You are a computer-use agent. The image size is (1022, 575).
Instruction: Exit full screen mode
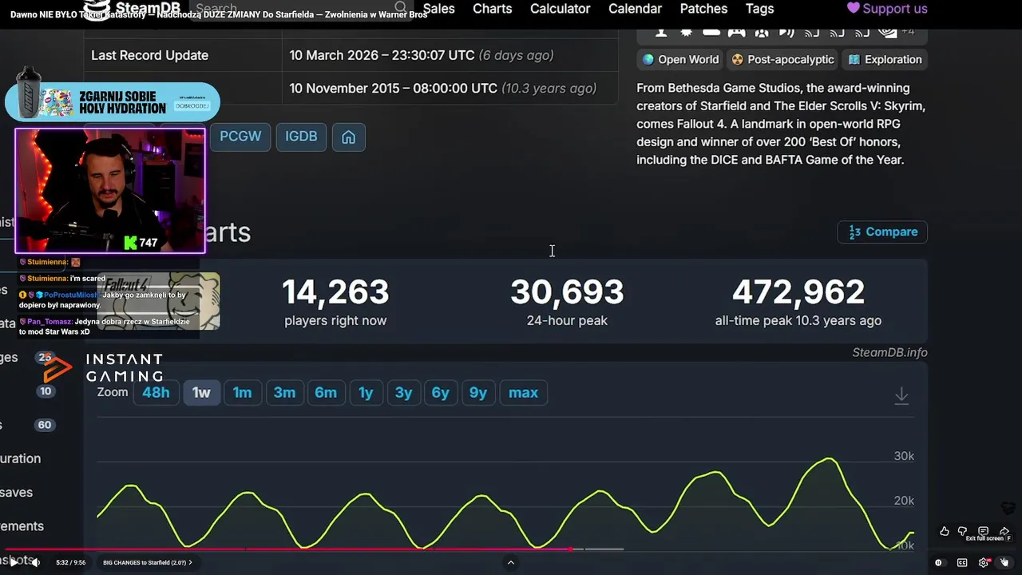point(1004,562)
